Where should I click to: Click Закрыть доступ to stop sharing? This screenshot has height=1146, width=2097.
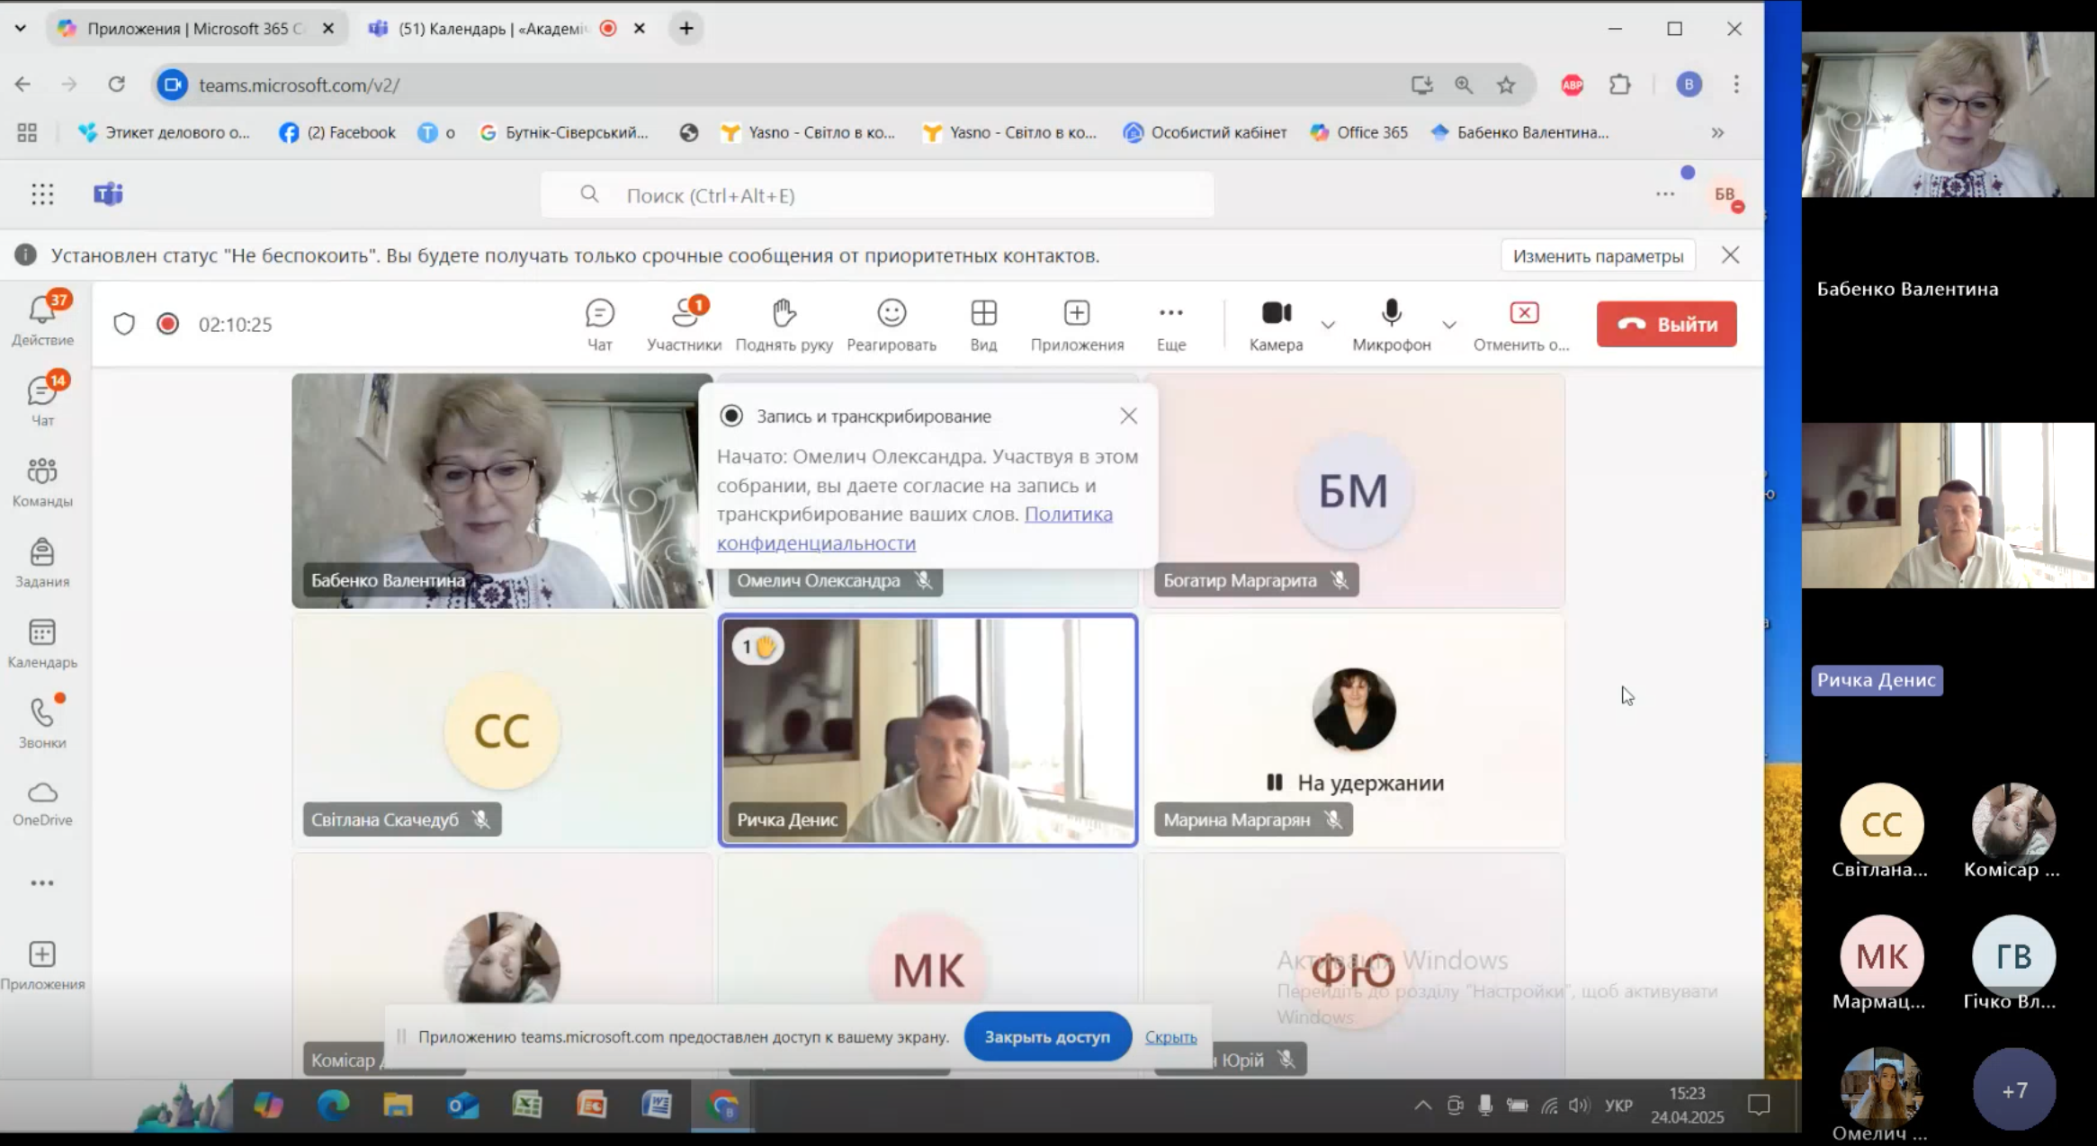[x=1047, y=1036]
